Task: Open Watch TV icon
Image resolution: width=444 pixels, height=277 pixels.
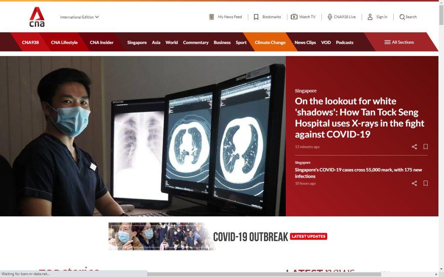Action: point(294,17)
